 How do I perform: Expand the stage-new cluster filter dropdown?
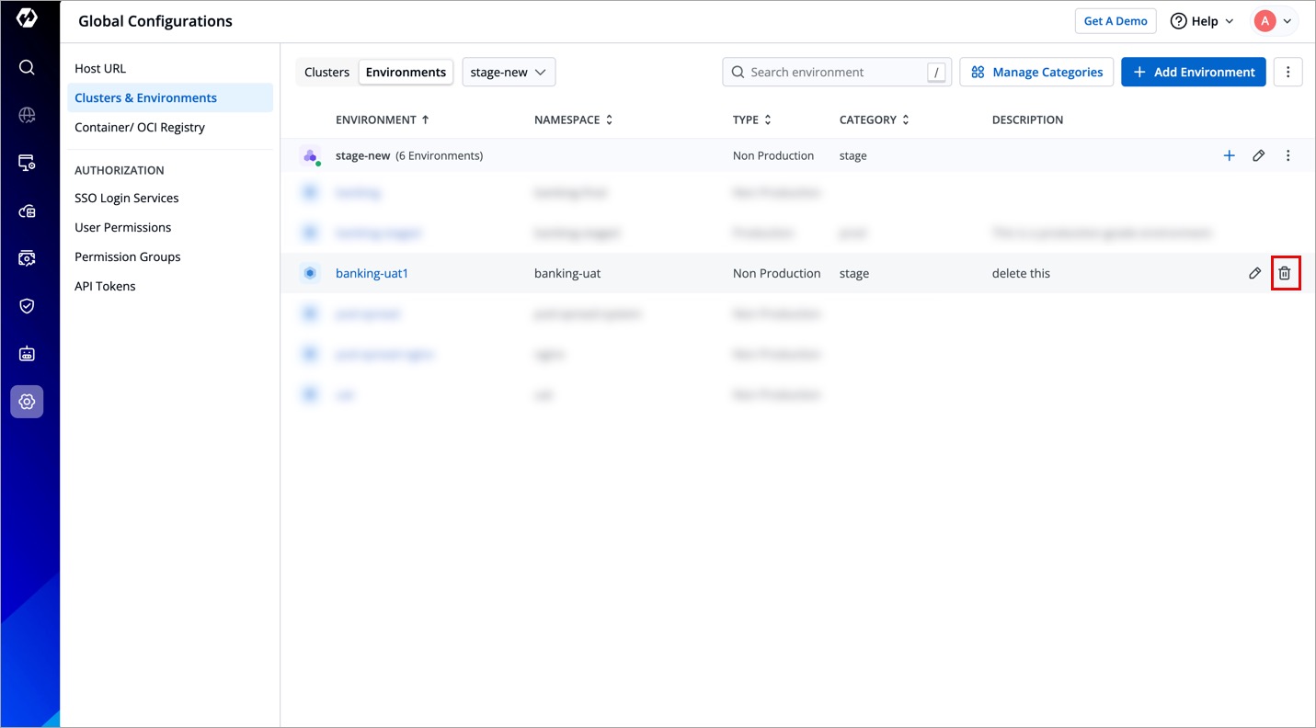tap(509, 72)
